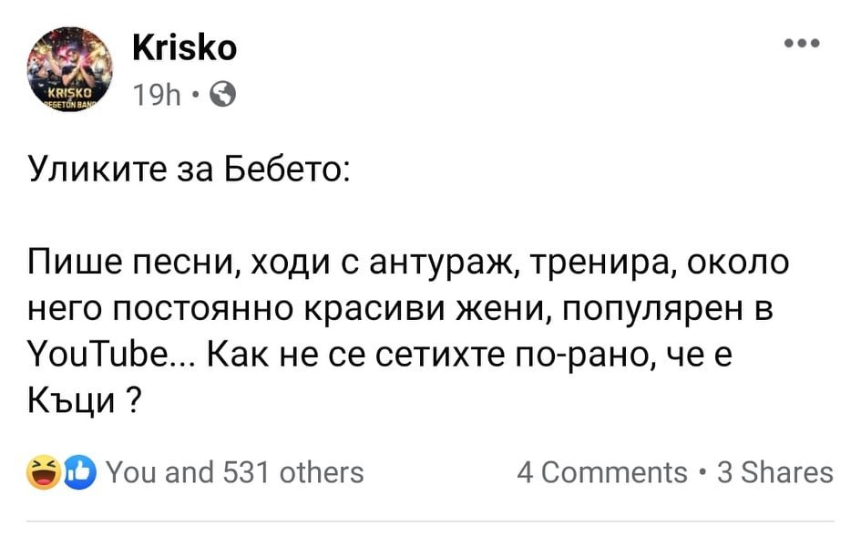This screenshot has height=537, width=861.
Task: Click the horizontal divider below the reactions
Action: (x=430, y=521)
